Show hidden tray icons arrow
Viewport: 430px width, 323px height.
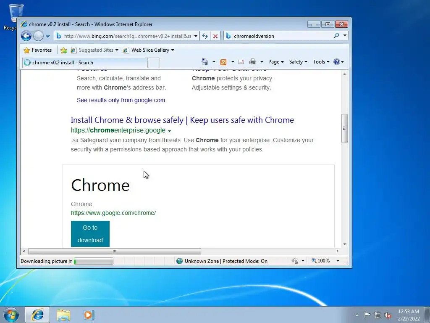(x=357, y=315)
